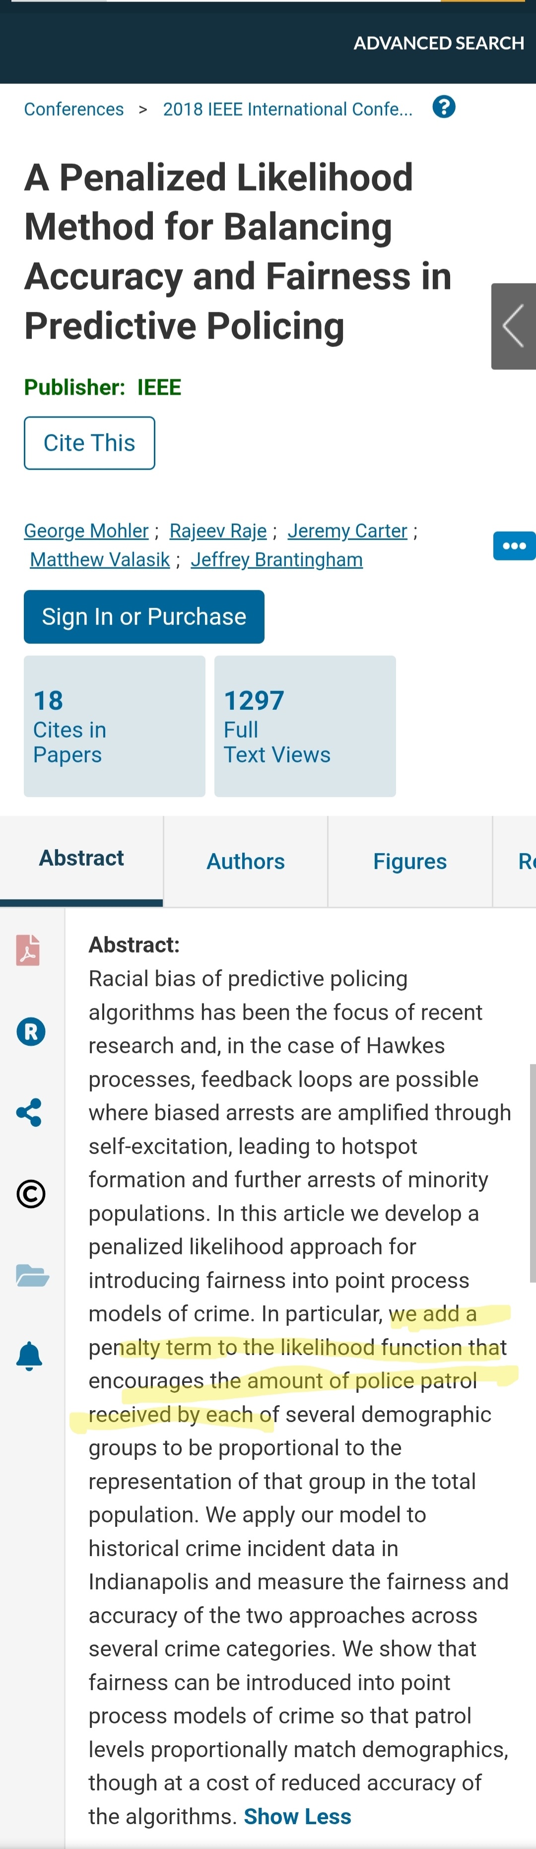Screen dimensions: 536x1849
Task: Click the folder save icon
Action: [x=32, y=1276]
